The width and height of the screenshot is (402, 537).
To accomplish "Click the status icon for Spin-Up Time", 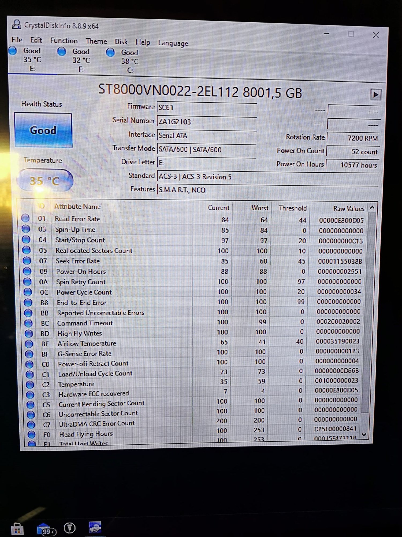I will pos(26,229).
